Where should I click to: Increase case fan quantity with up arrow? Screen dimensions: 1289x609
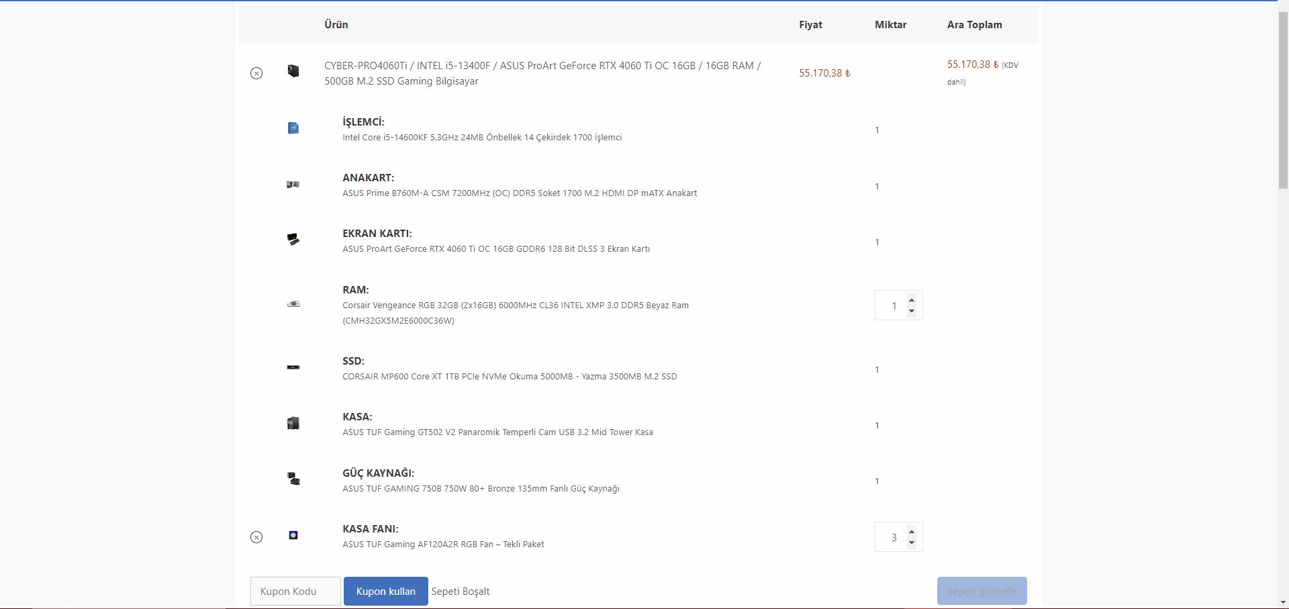pyautogui.click(x=912, y=532)
